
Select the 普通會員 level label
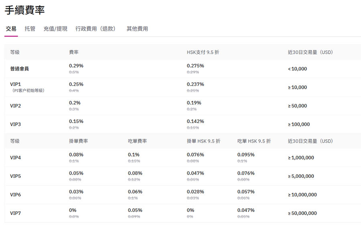[19, 69]
